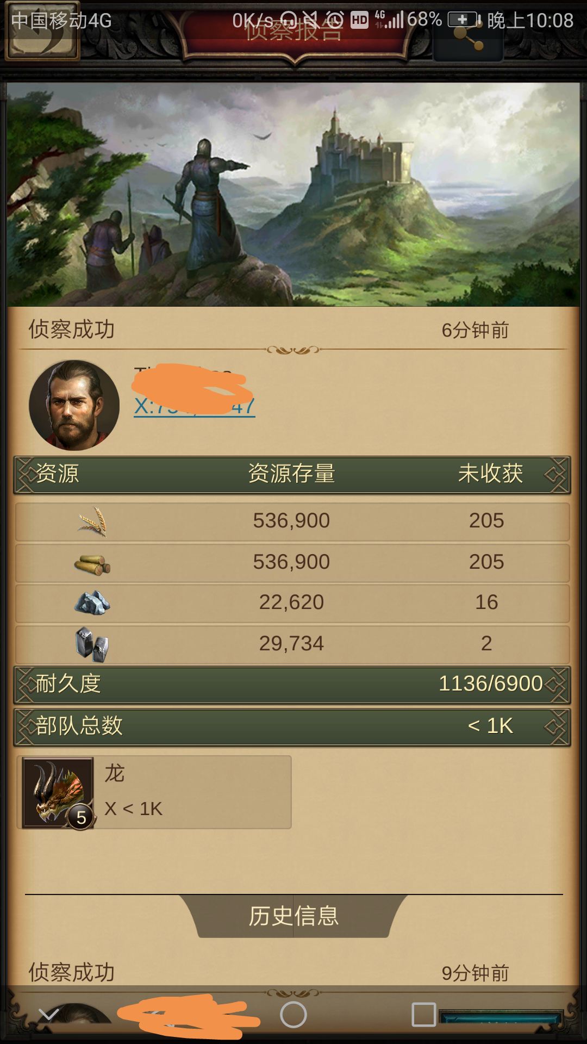
Task: Expand the 耐久度 durability header
Action: [292, 684]
